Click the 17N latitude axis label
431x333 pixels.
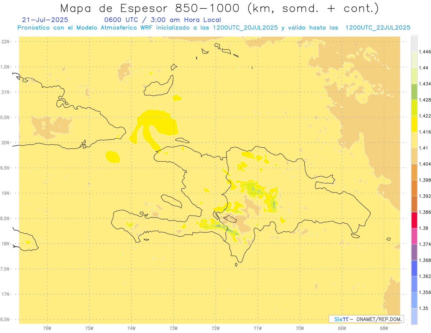5,294
